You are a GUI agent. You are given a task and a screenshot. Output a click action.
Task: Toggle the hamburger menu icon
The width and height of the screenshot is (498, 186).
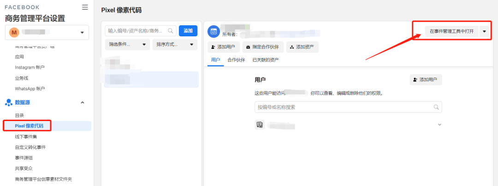tap(85, 7)
